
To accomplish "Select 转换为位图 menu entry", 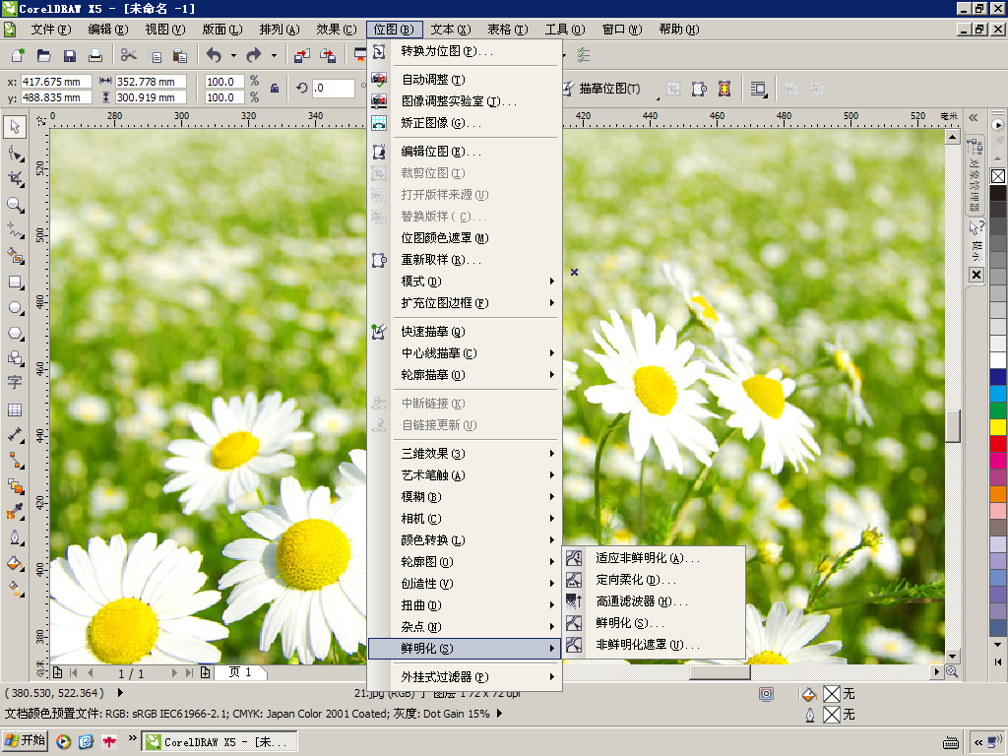I will tap(447, 51).
